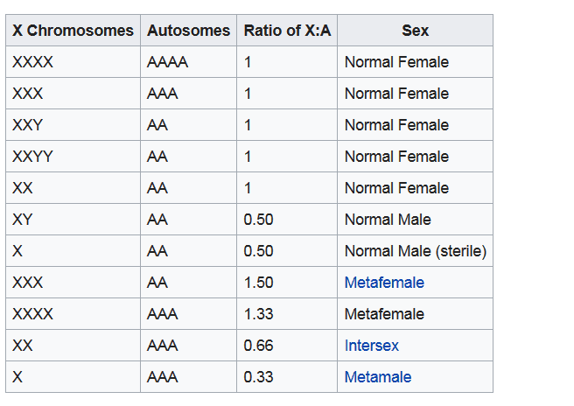Select the first 0.50 ratio cell
574x406 pixels.
[x=259, y=220]
